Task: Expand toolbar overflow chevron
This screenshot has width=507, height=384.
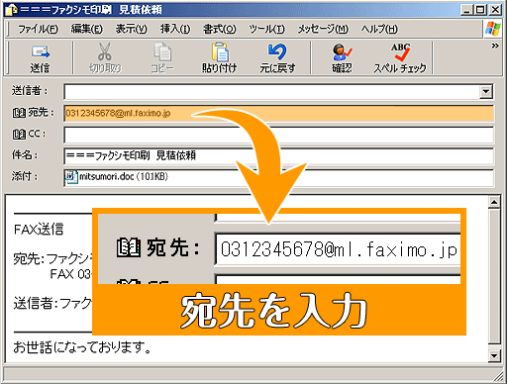Action: [495, 46]
